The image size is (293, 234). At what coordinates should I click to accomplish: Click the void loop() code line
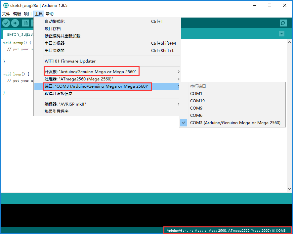tap(16, 74)
